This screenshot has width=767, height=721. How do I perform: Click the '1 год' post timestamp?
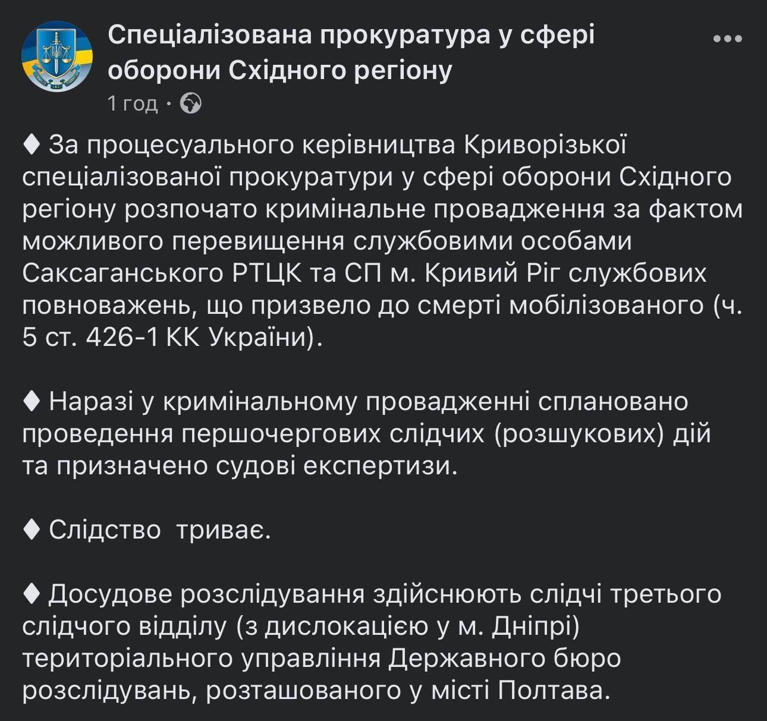pyautogui.click(x=132, y=104)
